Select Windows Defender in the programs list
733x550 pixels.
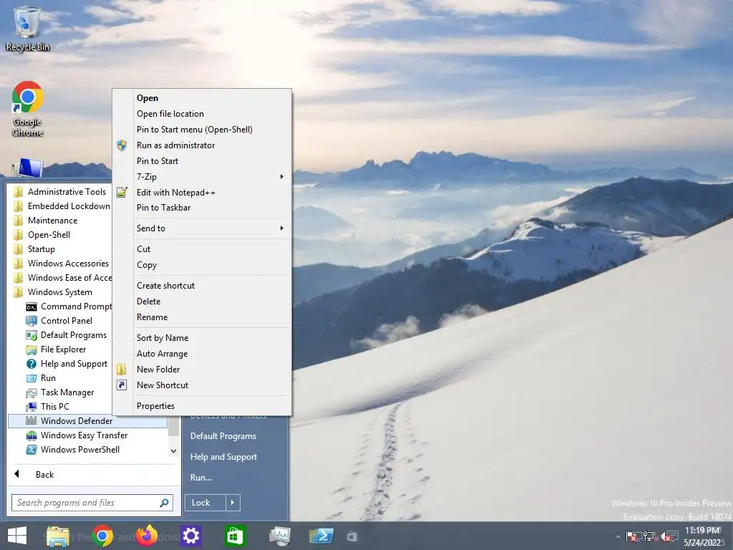(x=87, y=421)
